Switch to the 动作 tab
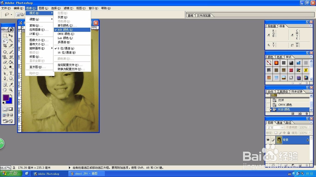The width and height of the screenshot is (316, 177). coord(270,92)
